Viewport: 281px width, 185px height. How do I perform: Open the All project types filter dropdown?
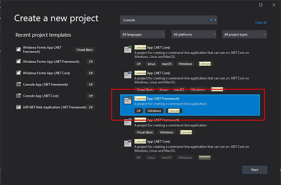245,34
